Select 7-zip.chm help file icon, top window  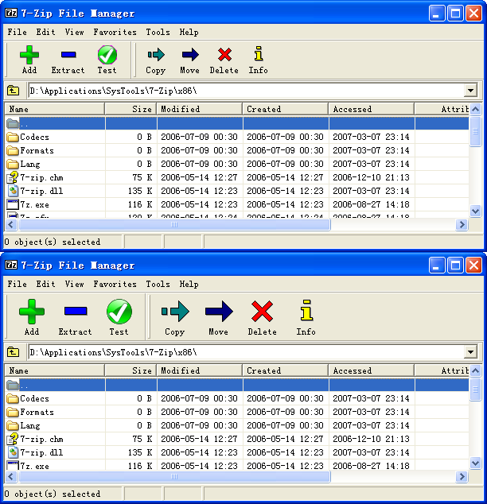pos(13,177)
